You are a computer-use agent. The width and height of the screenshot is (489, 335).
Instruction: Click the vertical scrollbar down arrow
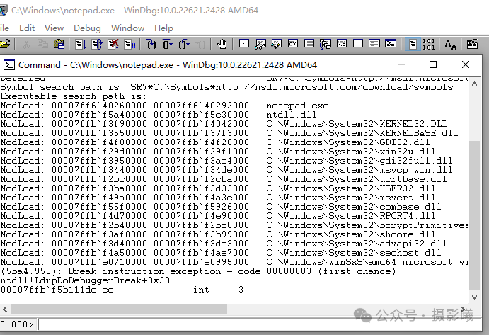pyautogui.click(x=474, y=297)
